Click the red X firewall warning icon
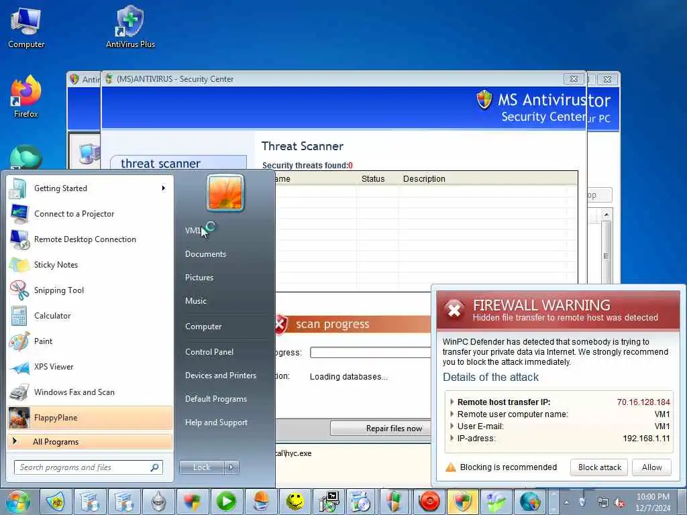This screenshot has height=515, width=687. pos(454,310)
